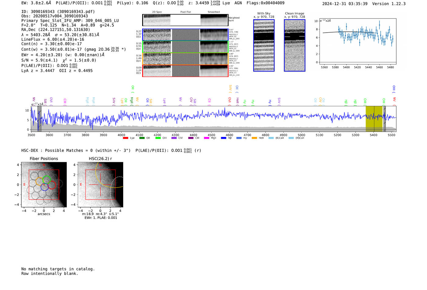Open the orange-bordered fiber 2D spectrum
This screenshot has height=290, width=427.
coord(157,59)
